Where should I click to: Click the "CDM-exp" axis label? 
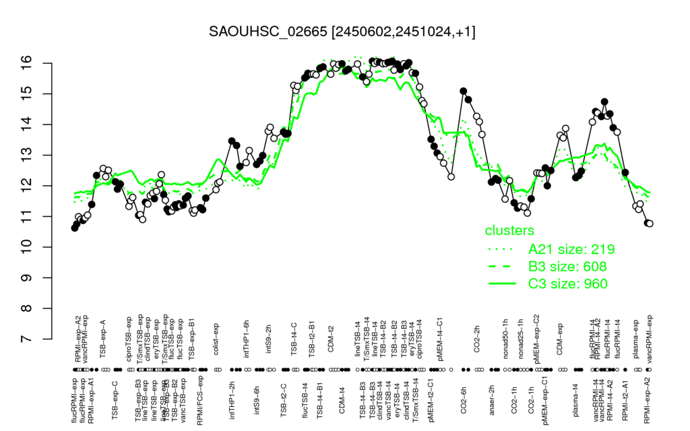tap(560, 339)
